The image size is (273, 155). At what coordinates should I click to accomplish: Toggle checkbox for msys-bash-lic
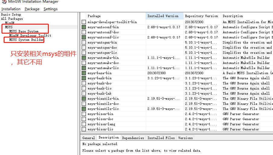[x=84, y=88]
